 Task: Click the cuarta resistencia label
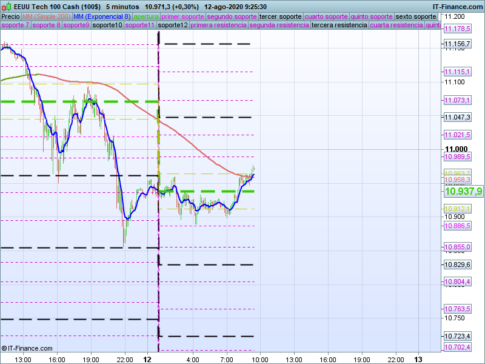pos(396,25)
